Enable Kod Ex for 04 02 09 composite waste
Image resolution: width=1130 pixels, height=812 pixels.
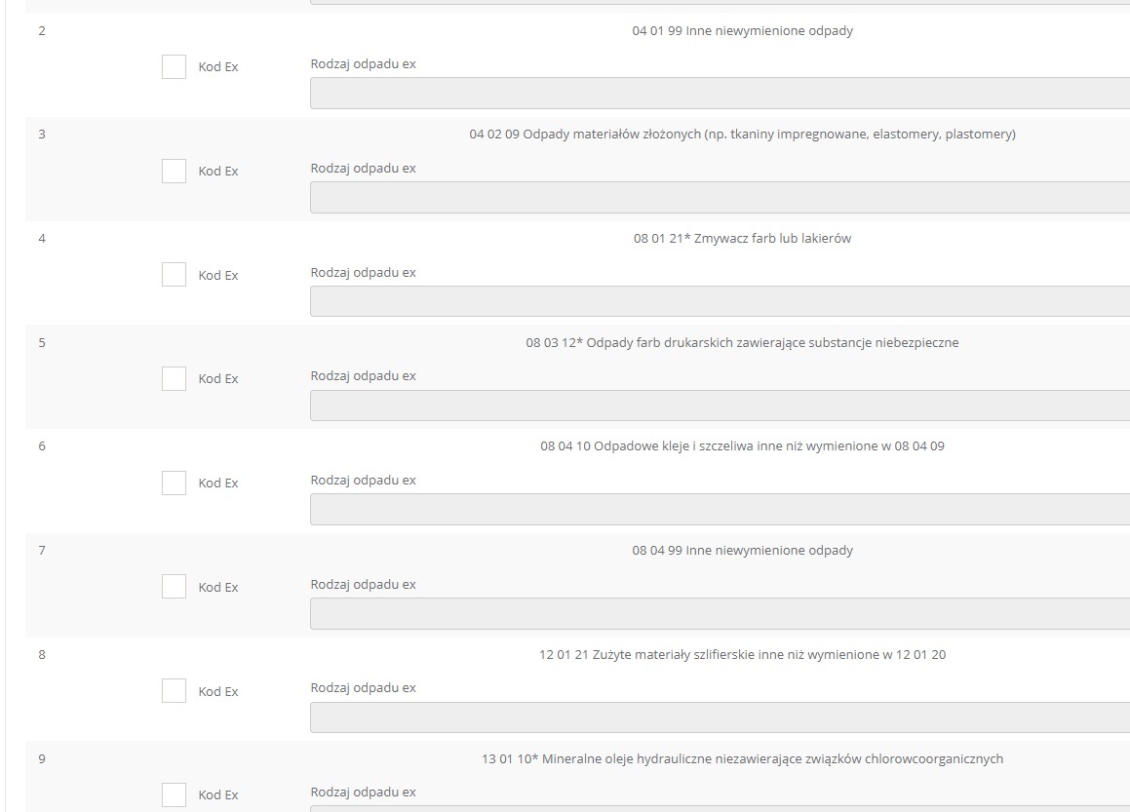174,172
